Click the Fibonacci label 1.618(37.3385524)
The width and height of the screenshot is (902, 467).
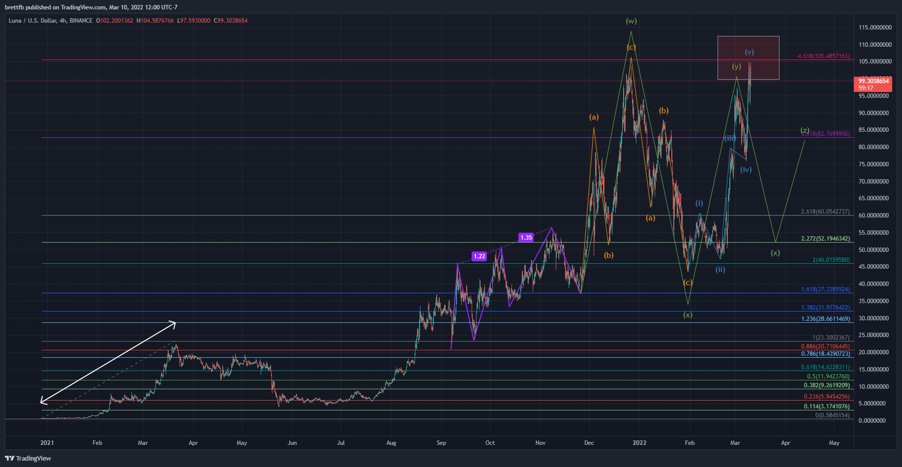point(825,289)
